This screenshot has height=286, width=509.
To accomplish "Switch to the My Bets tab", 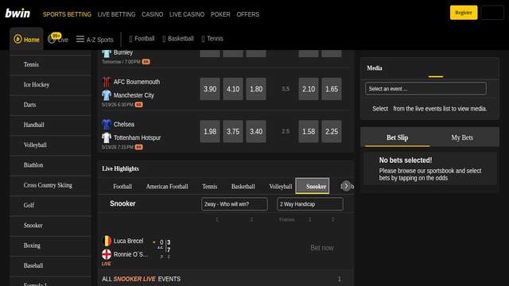I will (x=462, y=137).
